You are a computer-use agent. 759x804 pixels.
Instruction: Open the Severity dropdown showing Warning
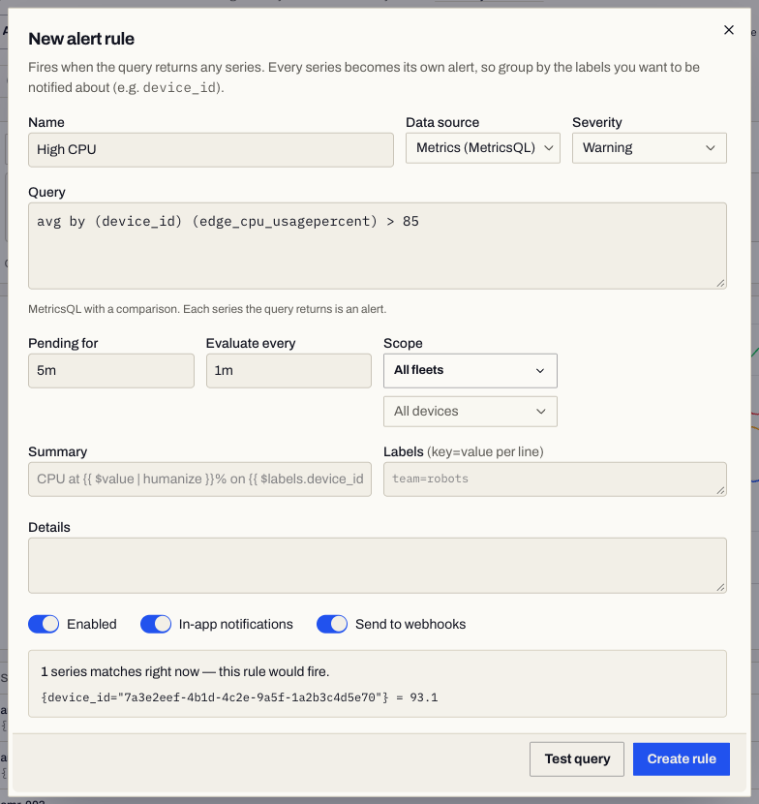tap(649, 148)
